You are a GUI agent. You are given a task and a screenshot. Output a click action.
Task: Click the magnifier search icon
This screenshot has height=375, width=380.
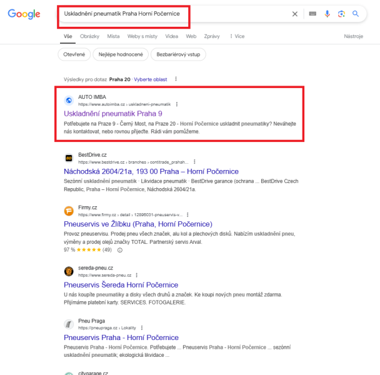coord(356,14)
